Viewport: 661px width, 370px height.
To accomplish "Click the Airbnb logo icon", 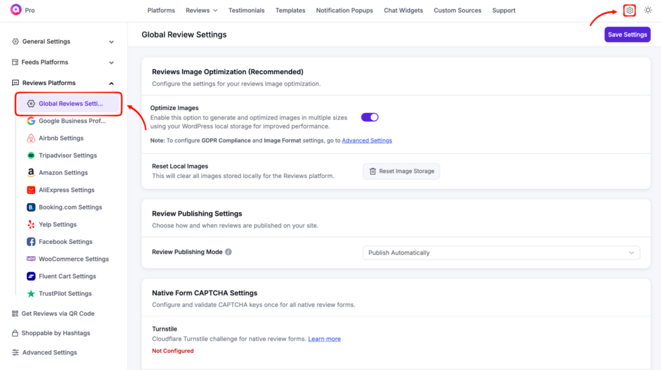I will point(31,138).
